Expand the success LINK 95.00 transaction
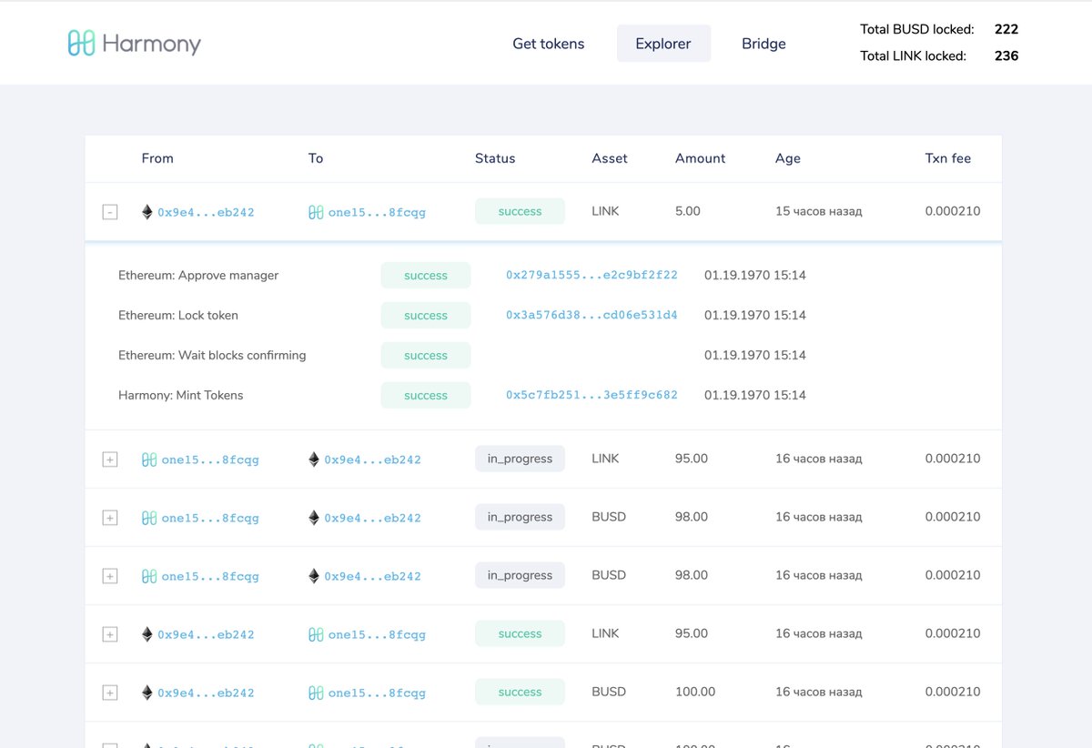1092x748 pixels. [110, 634]
